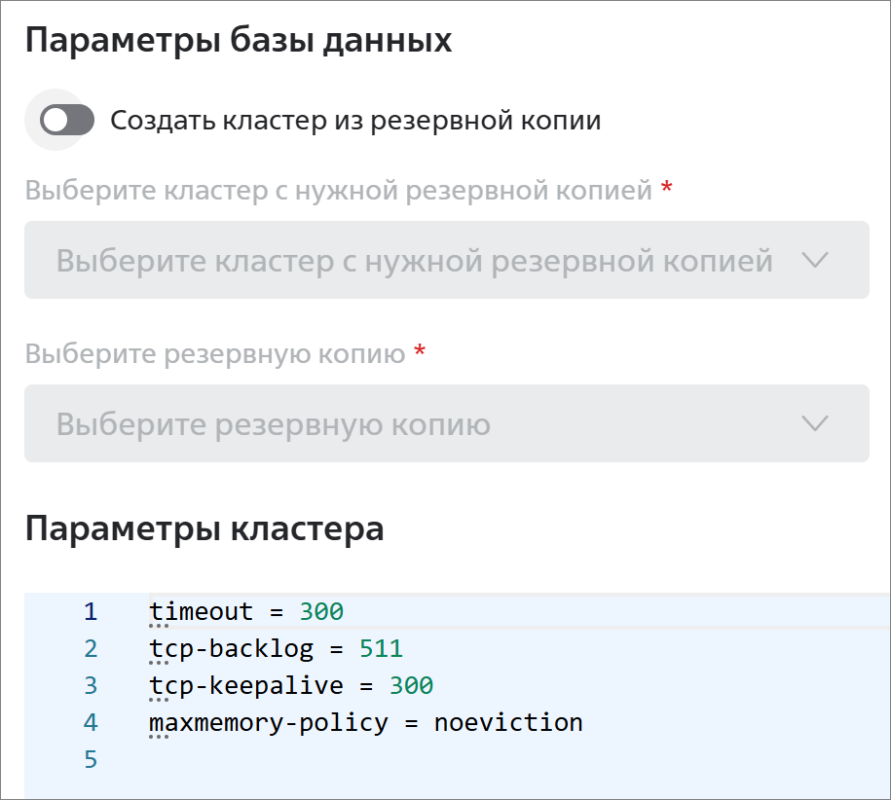Click chevron arrow in cluster selection dropdown
The width and height of the screenshot is (891, 800).
click(x=815, y=261)
